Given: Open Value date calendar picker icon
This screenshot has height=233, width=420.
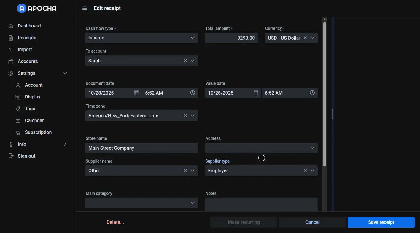Looking at the screenshot, I should (256, 93).
